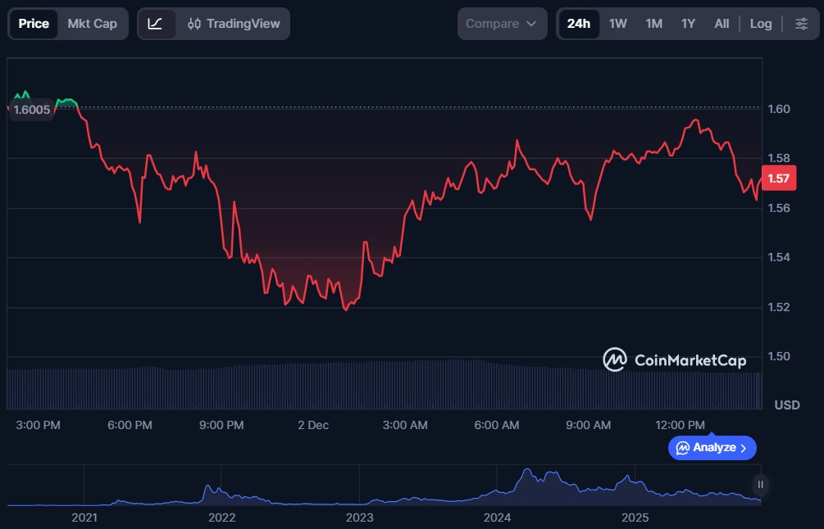Click the volume bars below the price chart
This screenshot has width=824, height=529.
click(x=384, y=385)
